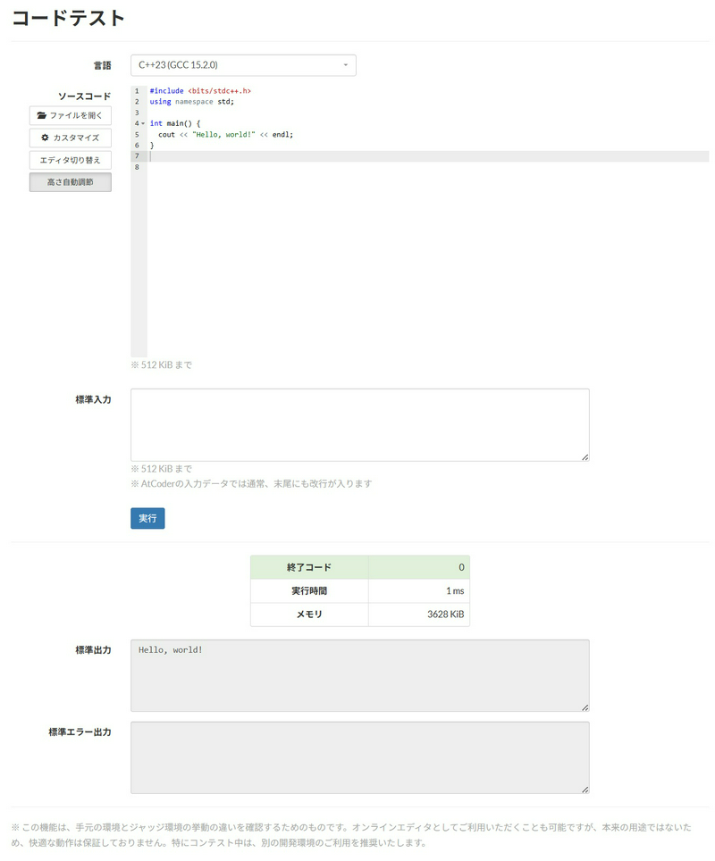The height and width of the screenshot is (861, 715).
Task: Click the folder icon on ファイルを開く
Action: coord(42,115)
